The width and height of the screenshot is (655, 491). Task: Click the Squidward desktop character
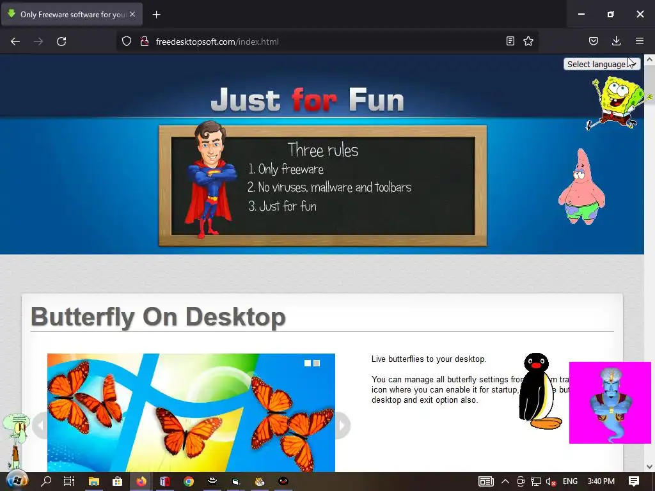(16, 440)
